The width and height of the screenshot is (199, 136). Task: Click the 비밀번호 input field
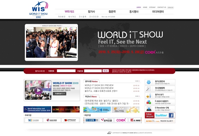point(93,71)
